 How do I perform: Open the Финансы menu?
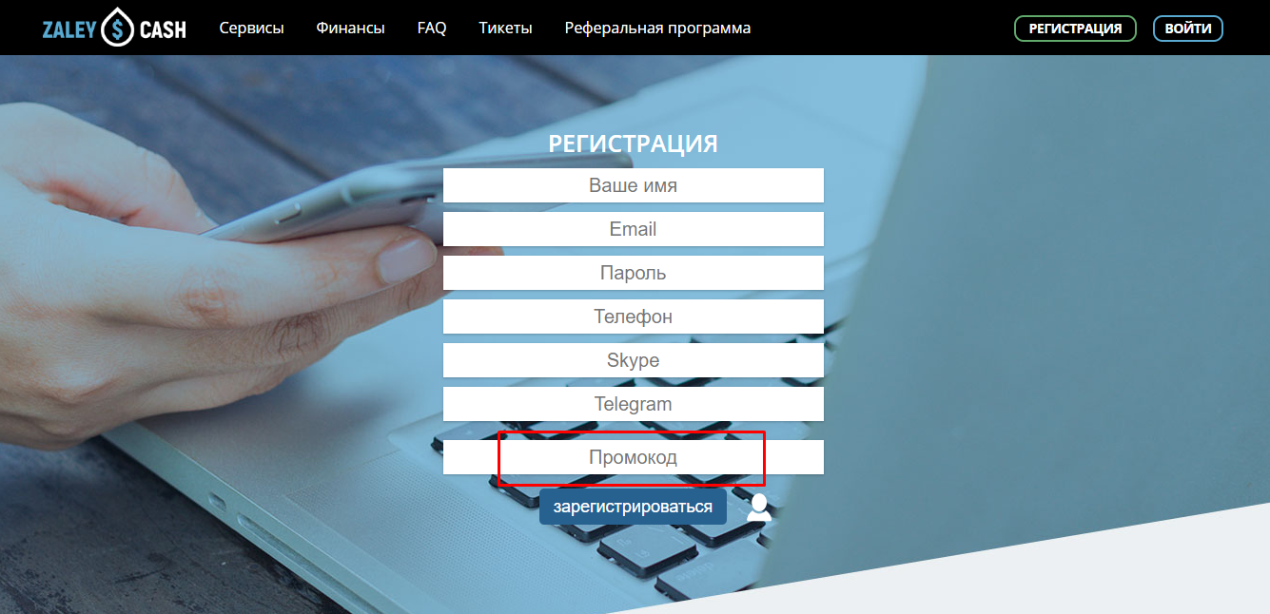[350, 29]
